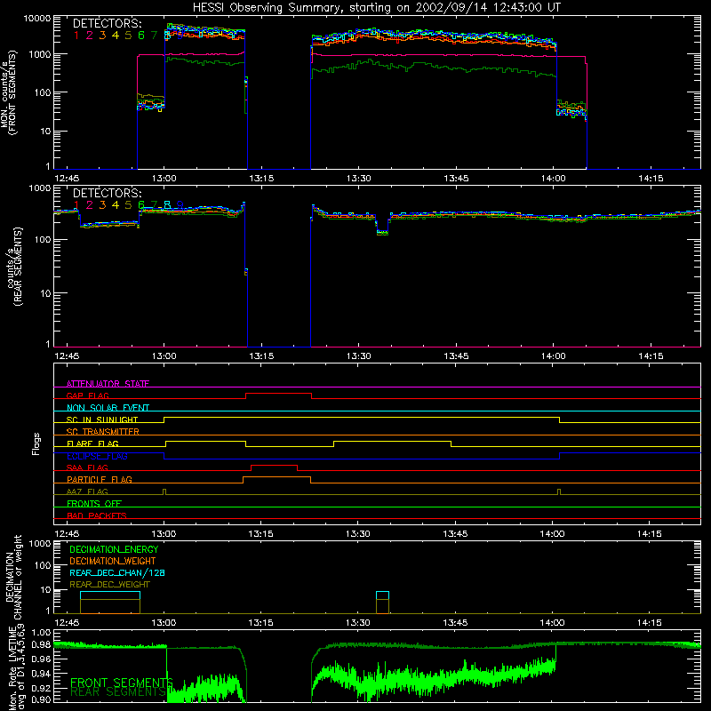Click the SC_IN_SUNLIGHT flag label
Image resolution: width=711 pixels, height=711 pixels.
coord(102,419)
